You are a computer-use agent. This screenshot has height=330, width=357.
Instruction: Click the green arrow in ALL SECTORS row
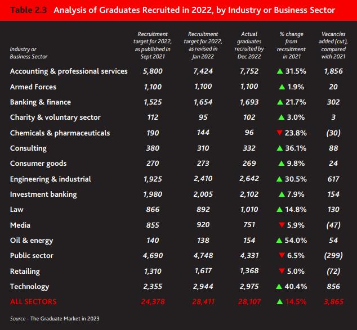click(x=280, y=301)
